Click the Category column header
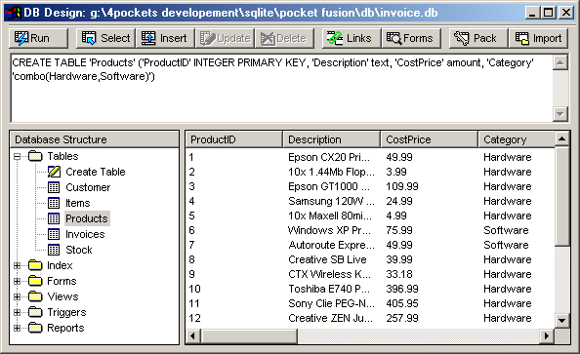This screenshot has height=354, width=580. (x=517, y=139)
